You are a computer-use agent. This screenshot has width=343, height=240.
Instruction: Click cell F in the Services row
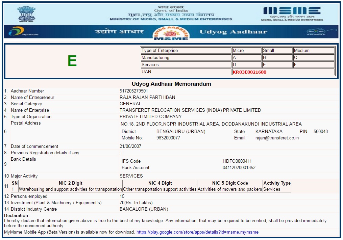pyautogui.click(x=314, y=65)
